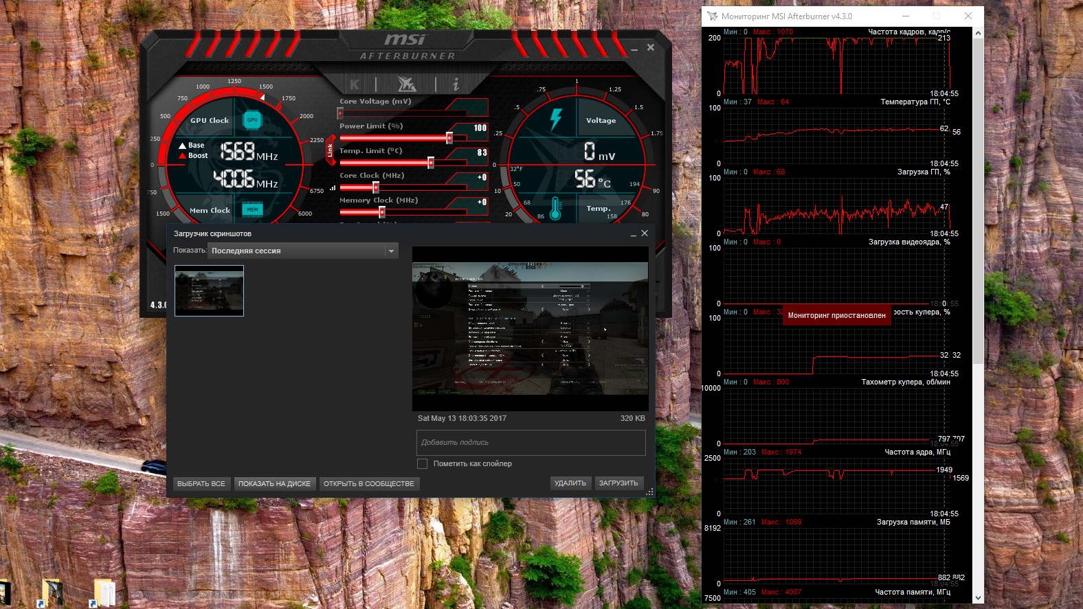Click the '1569 MHz' base clock reading

click(x=249, y=152)
